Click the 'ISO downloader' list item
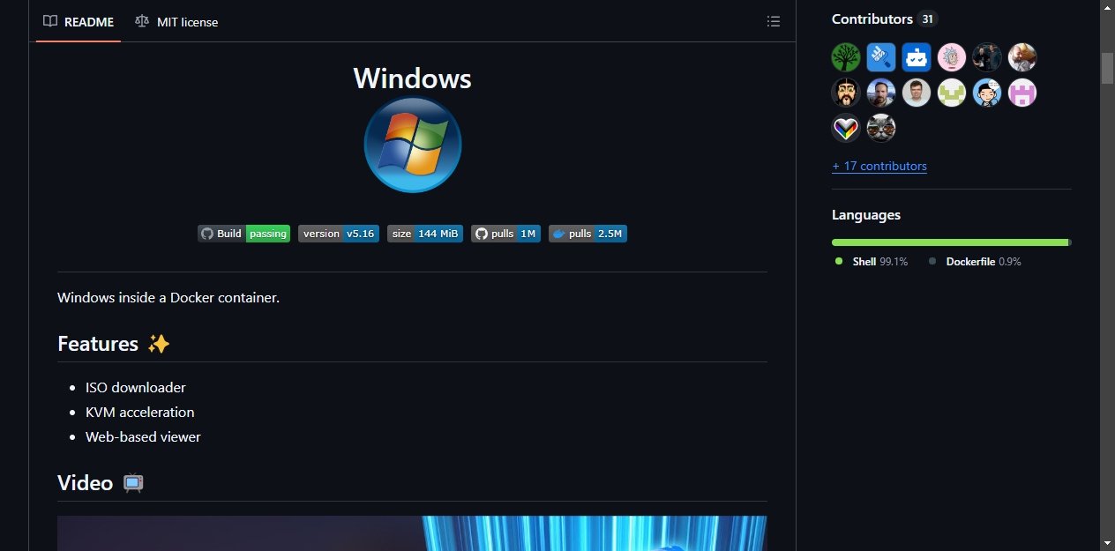This screenshot has height=551, width=1115. click(136, 387)
